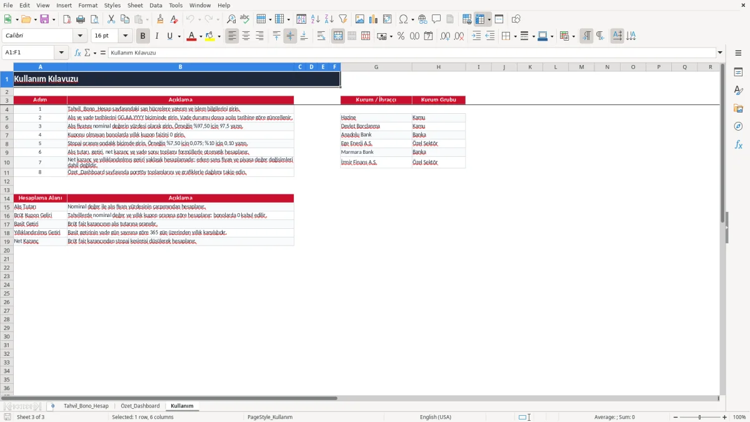
Task: Toggle Freeze Rows and Columns
Action: click(480, 19)
